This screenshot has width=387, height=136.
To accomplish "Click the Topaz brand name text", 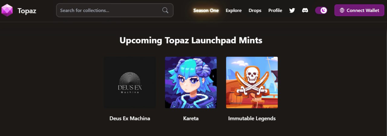I will pyautogui.click(x=27, y=11).
